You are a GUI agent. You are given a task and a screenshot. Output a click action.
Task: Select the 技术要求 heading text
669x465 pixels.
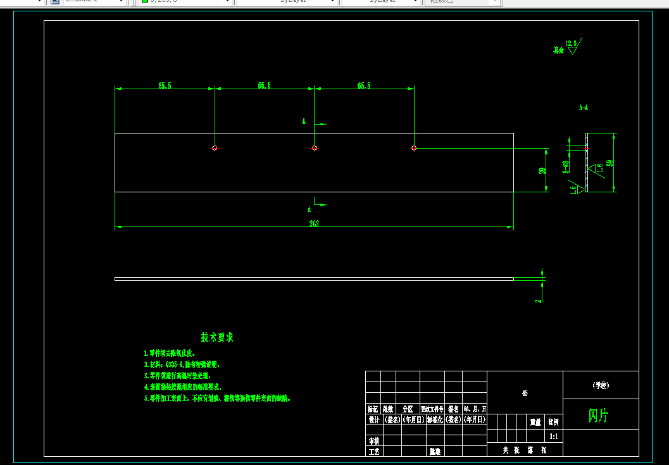click(x=217, y=337)
